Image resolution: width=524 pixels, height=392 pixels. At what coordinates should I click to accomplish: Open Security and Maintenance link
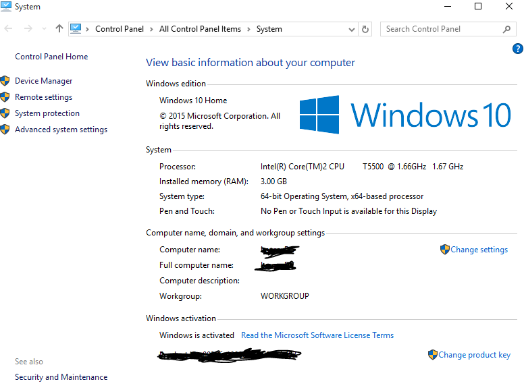point(61,377)
